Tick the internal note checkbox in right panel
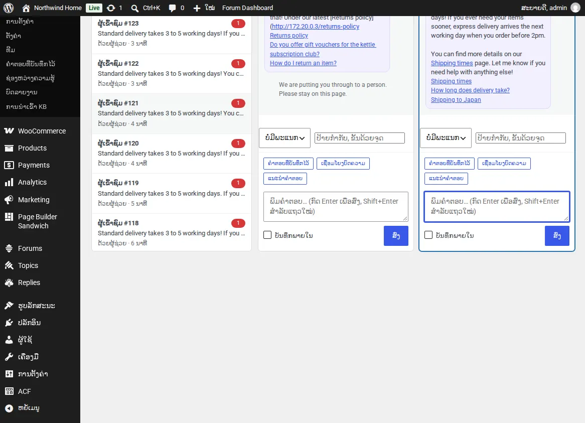This screenshot has height=423, width=585. click(x=428, y=235)
